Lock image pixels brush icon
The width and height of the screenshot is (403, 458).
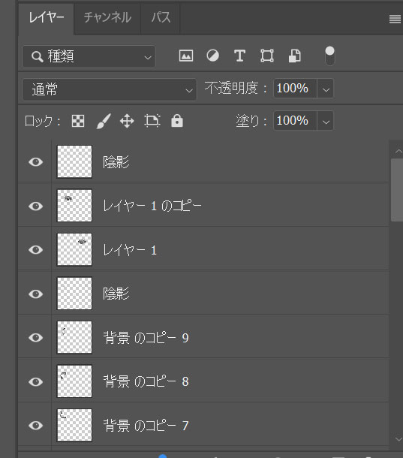click(104, 121)
